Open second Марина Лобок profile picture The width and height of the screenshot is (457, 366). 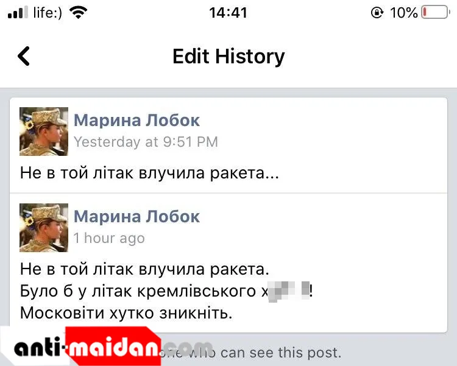(44, 228)
